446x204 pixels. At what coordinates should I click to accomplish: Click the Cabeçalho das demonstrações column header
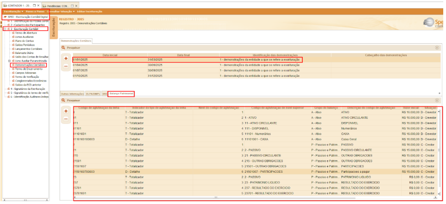pyautogui.click(x=386, y=55)
